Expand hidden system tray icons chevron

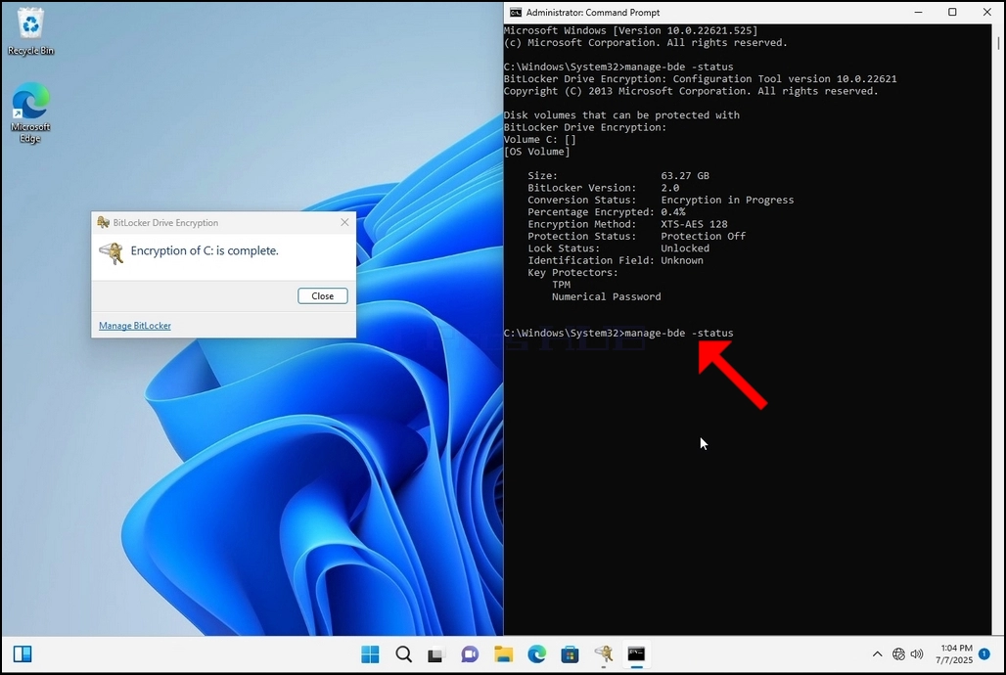(x=877, y=653)
